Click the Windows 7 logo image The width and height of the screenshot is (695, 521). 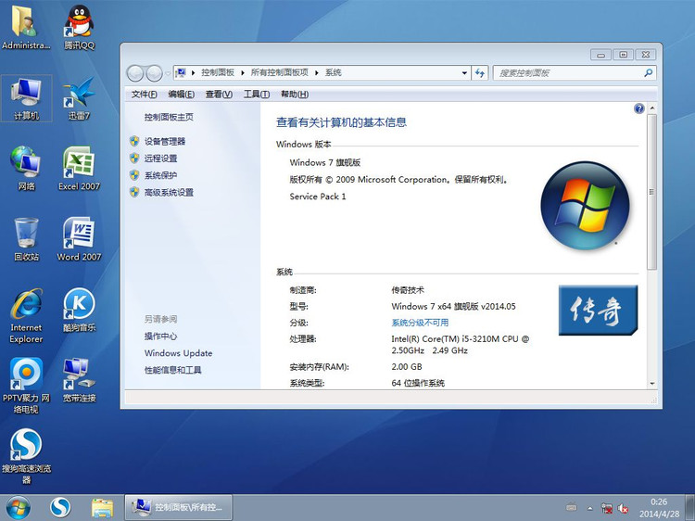tap(585, 205)
